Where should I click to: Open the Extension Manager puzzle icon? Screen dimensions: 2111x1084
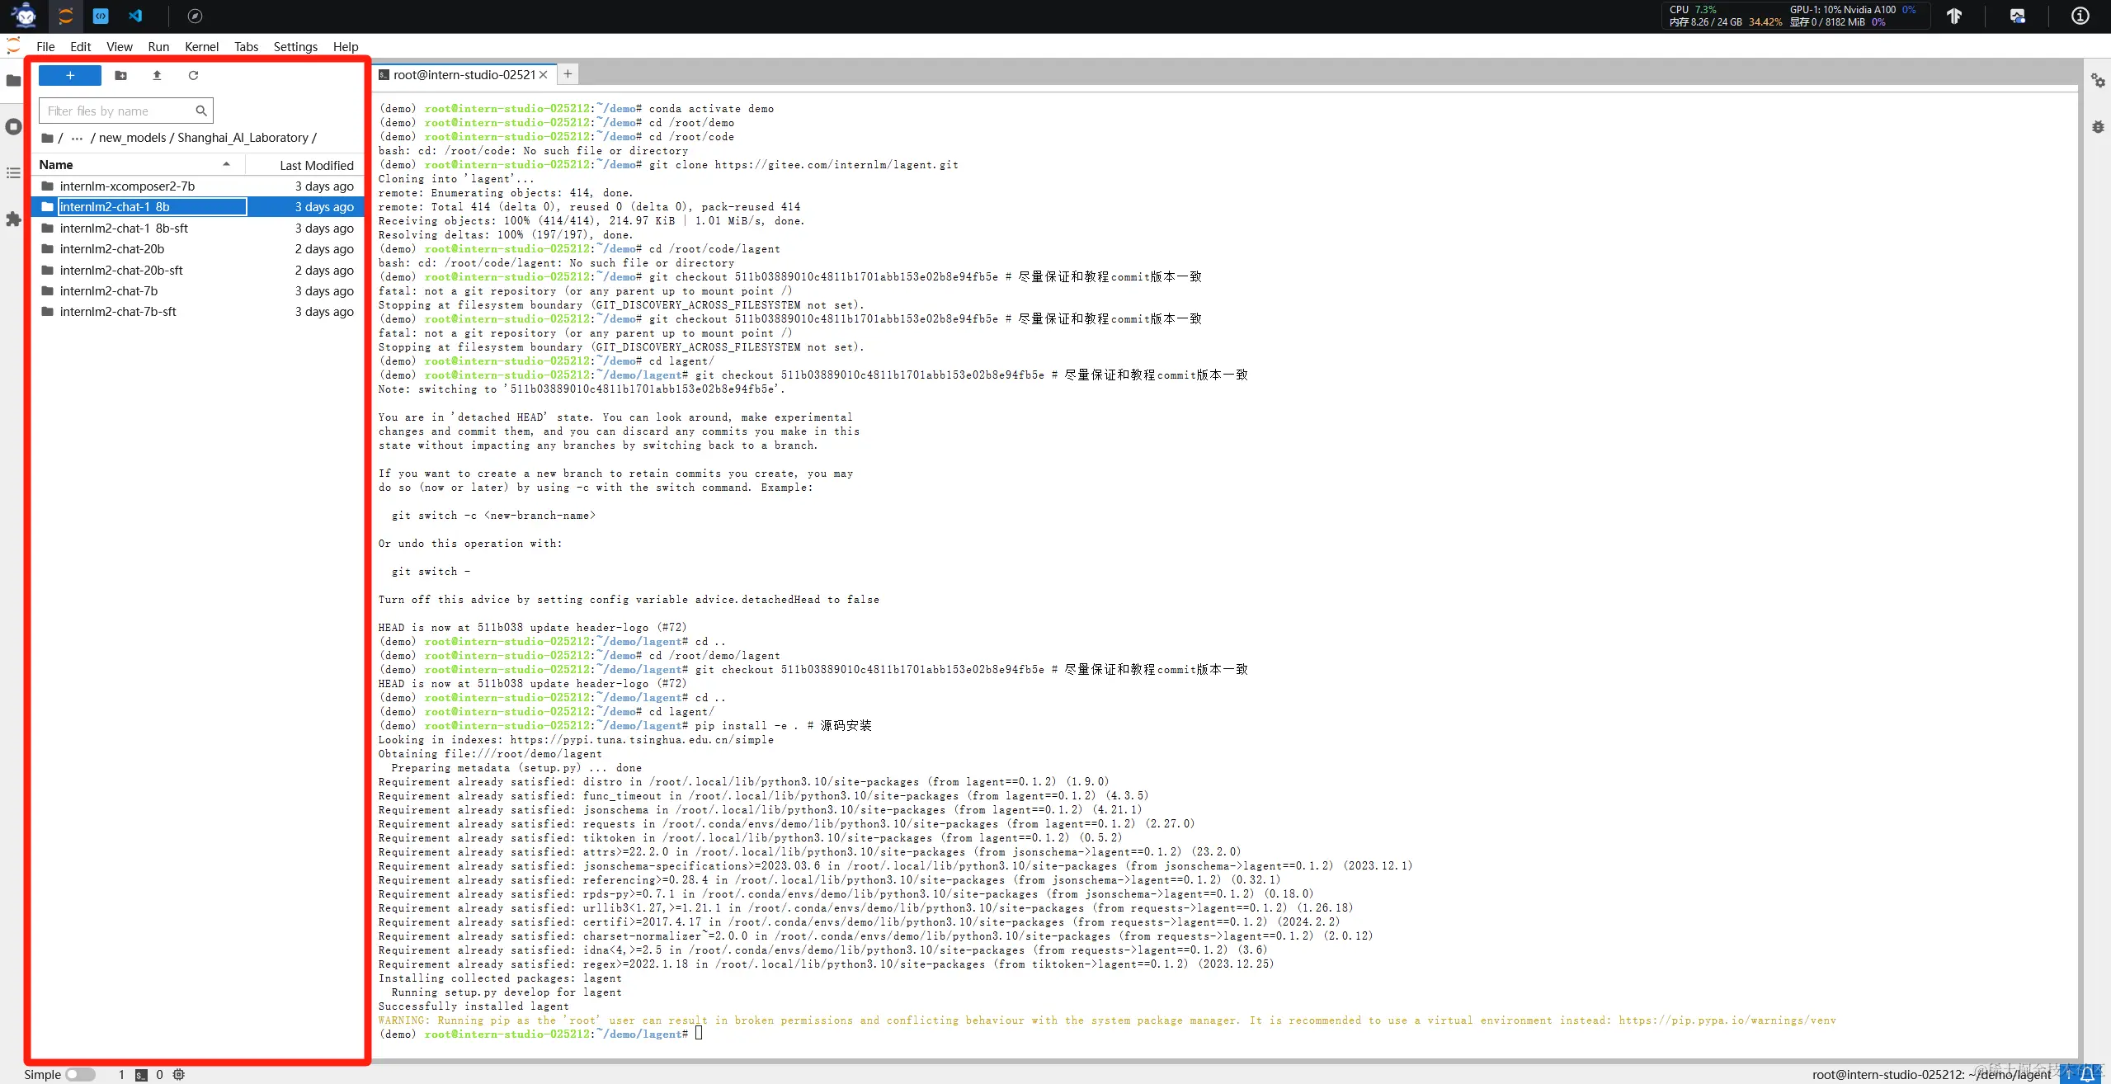click(13, 219)
